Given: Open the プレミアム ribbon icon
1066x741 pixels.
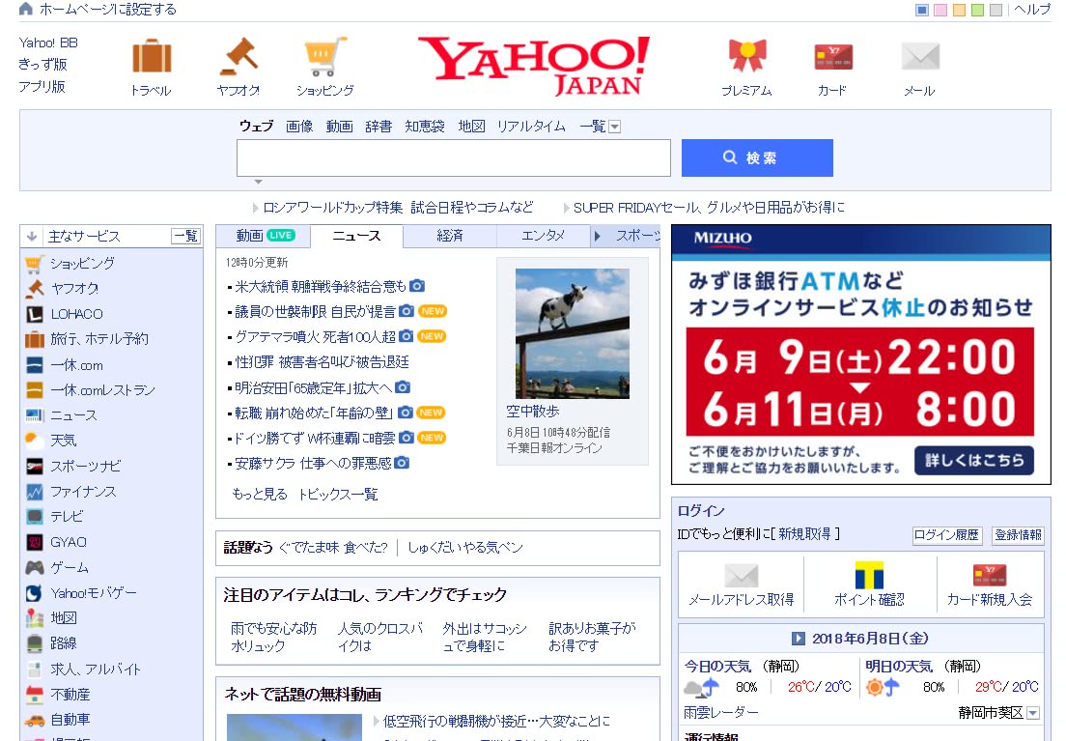Looking at the screenshot, I should pos(744,54).
